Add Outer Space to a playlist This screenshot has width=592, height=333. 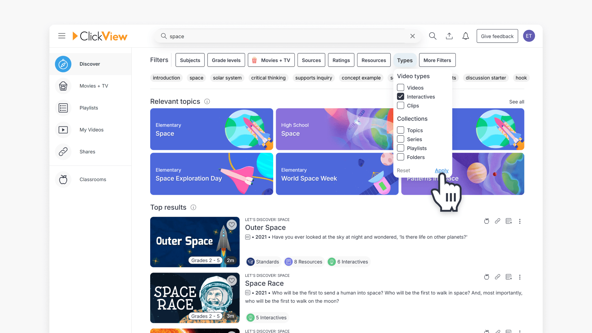[x=509, y=221]
